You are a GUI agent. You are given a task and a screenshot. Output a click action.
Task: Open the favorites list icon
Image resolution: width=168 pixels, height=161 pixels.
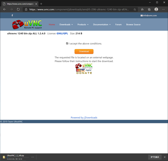click(142, 10)
